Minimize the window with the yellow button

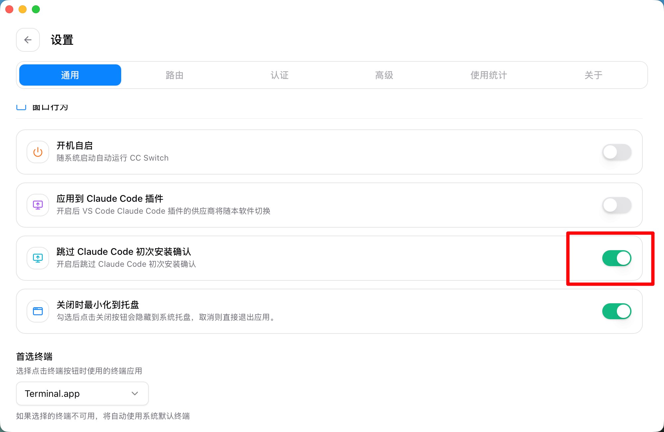[x=23, y=9]
